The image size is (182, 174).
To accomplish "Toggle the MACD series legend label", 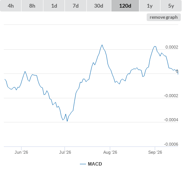I will click(95, 164).
